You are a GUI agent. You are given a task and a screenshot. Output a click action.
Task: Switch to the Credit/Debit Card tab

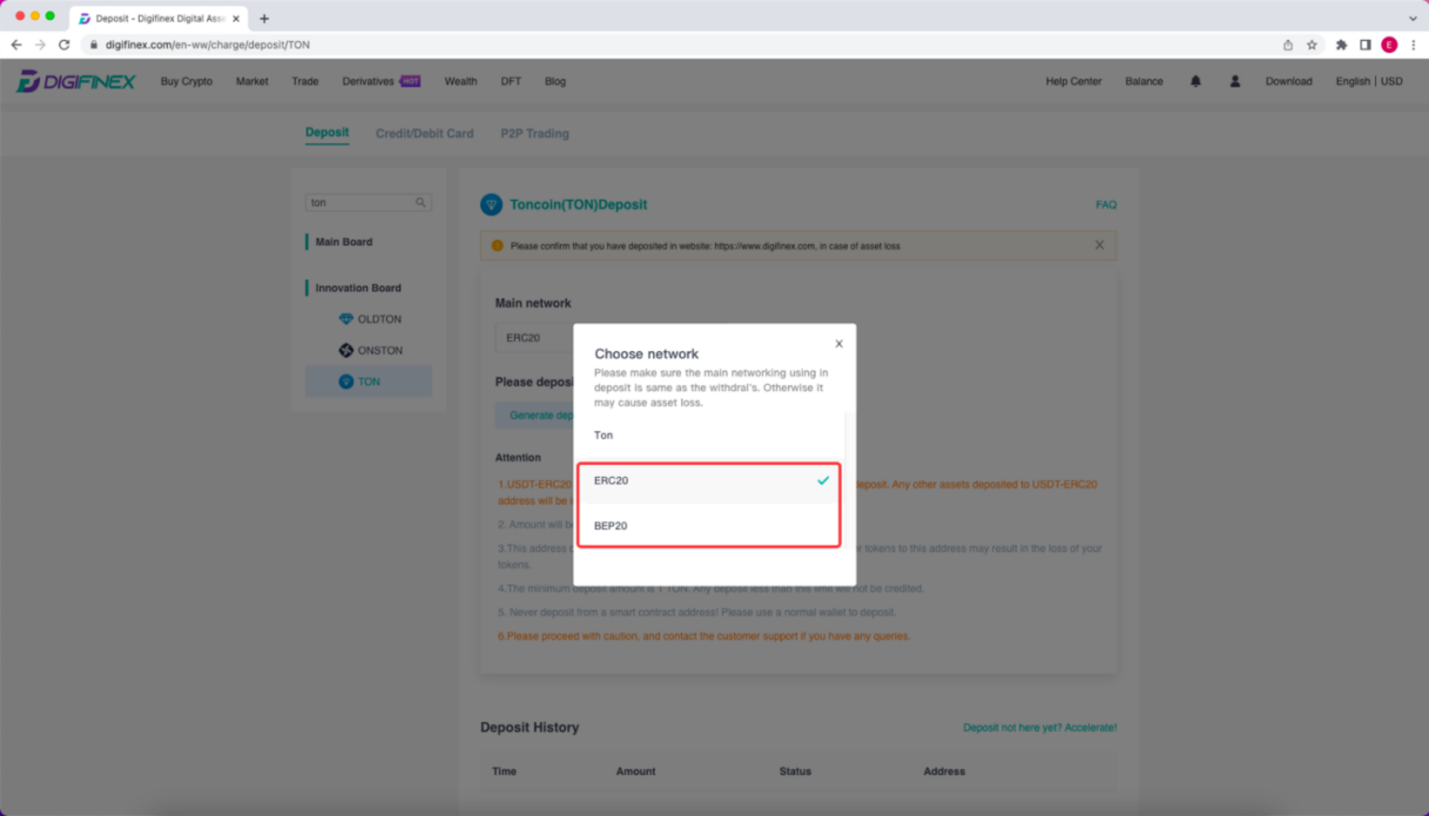424,133
